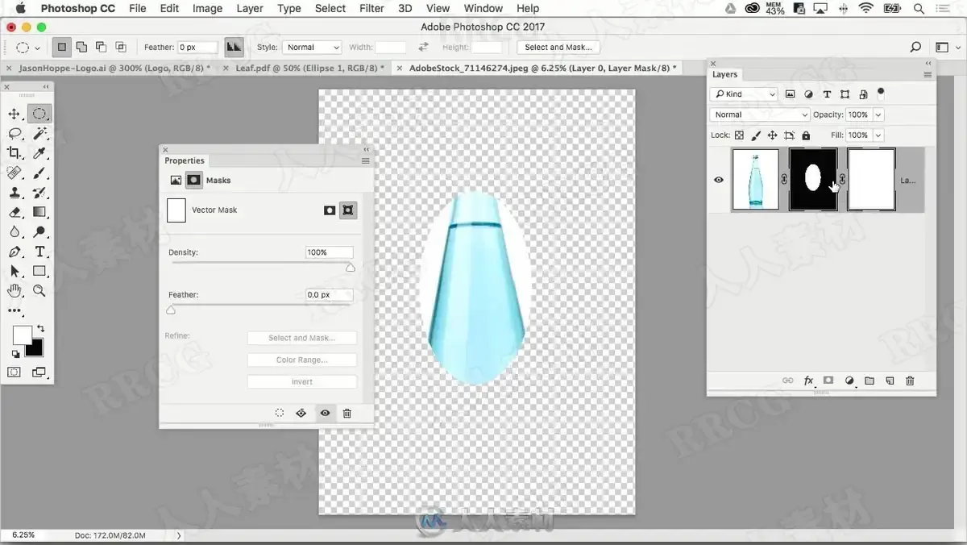Select the Crop tool
This screenshot has height=545, width=967.
[15, 152]
